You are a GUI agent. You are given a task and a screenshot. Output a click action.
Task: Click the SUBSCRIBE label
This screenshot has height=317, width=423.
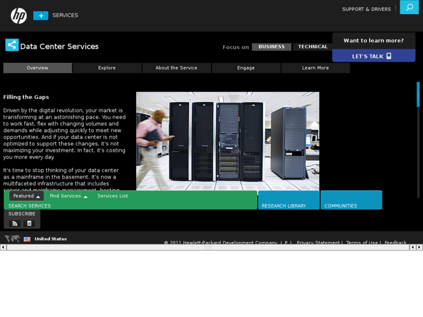[22, 213]
